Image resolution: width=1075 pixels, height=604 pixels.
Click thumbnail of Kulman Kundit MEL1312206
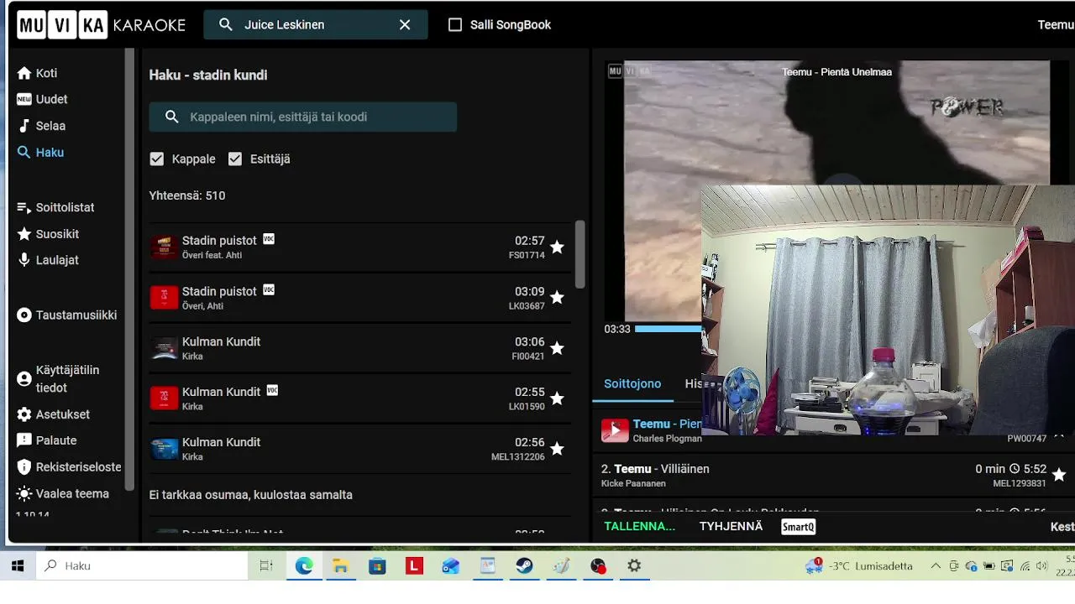click(x=164, y=449)
